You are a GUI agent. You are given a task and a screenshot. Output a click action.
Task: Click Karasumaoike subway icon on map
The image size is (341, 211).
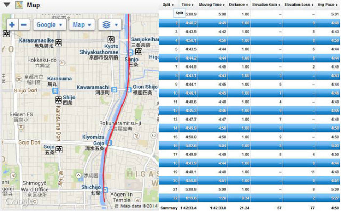[x=59, y=43]
